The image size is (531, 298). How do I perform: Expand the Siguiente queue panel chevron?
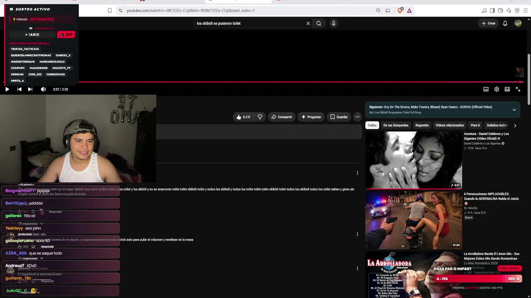(x=514, y=110)
